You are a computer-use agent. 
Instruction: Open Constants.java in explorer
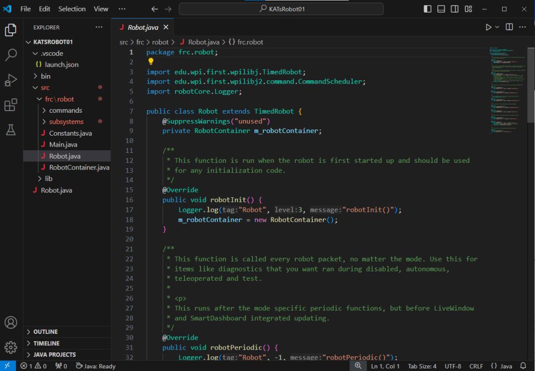[67, 133]
